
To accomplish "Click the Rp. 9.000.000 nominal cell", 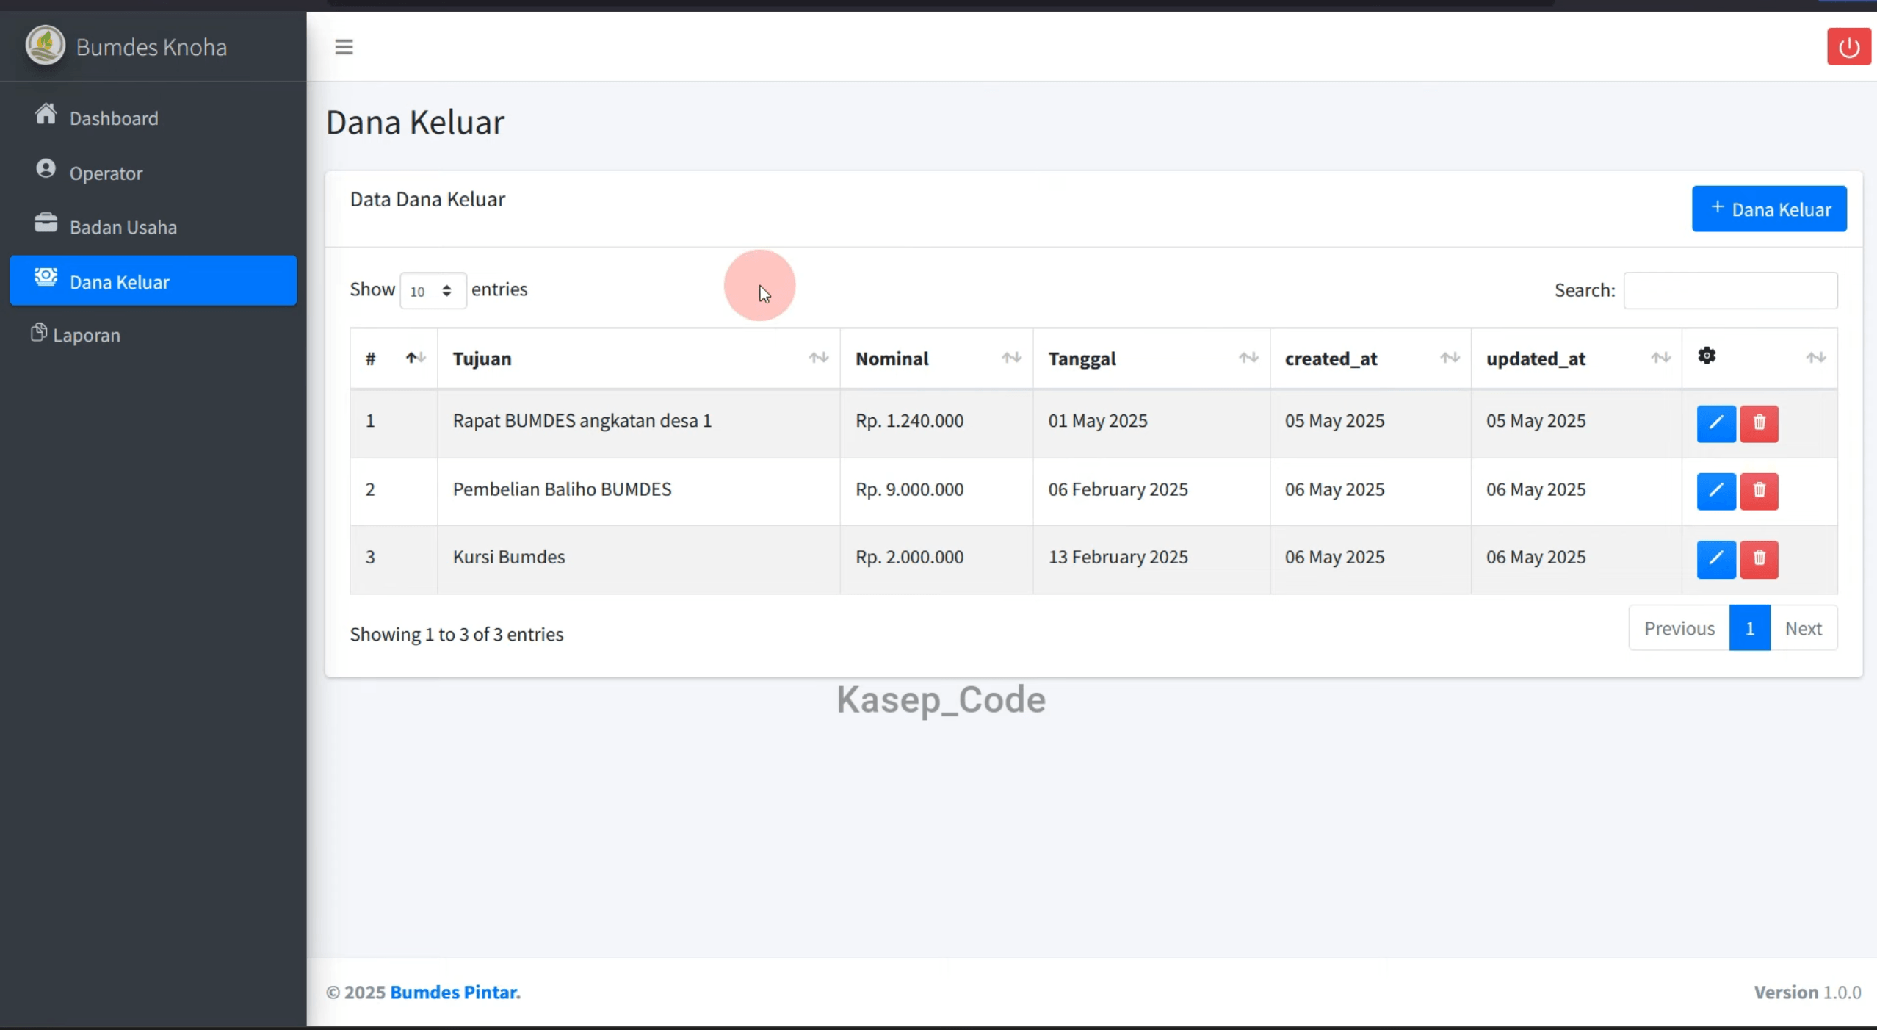I will pos(936,491).
